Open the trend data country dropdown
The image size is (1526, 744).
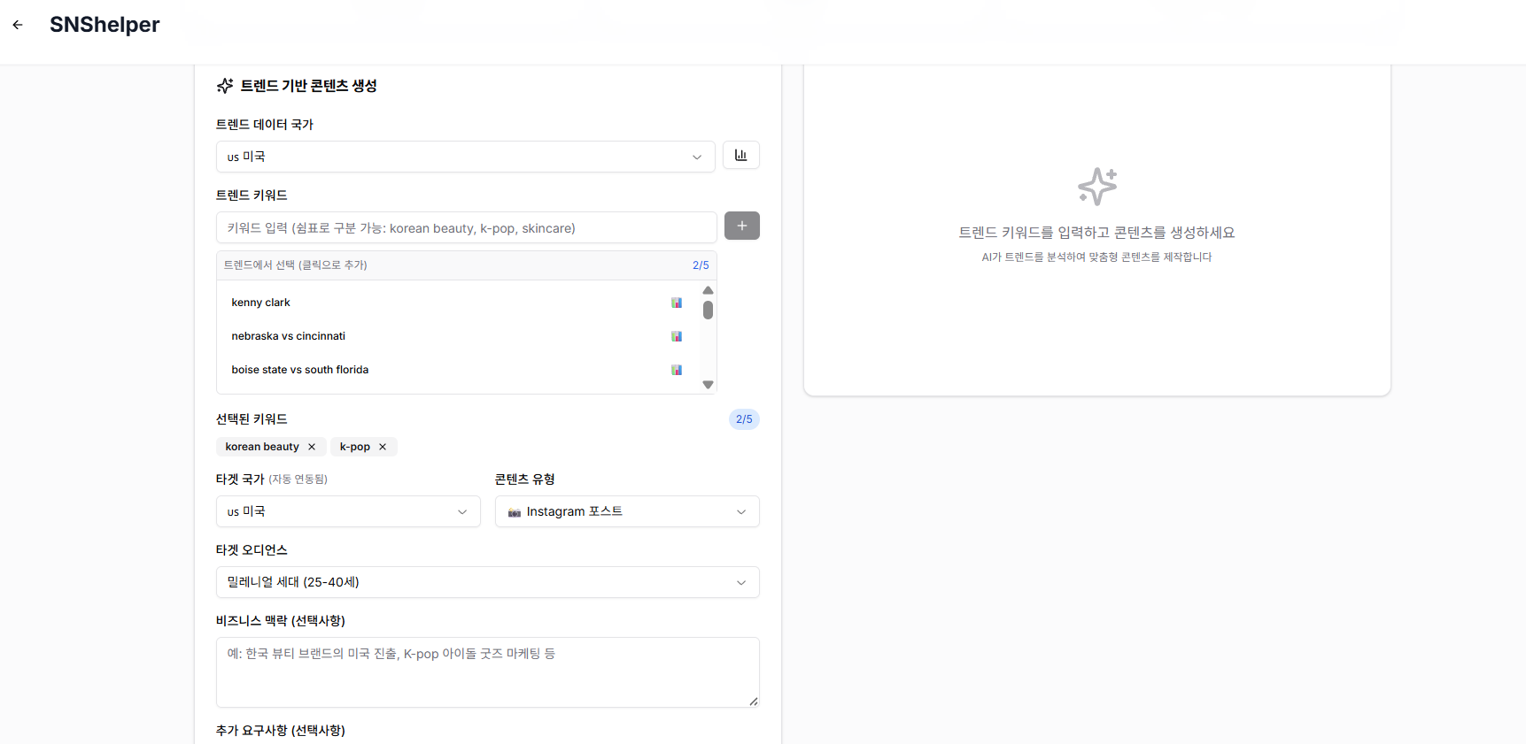[466, 157]
